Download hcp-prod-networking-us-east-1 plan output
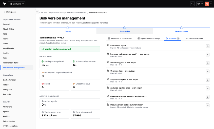The image size is (214, 129). (x=208, y=55)
